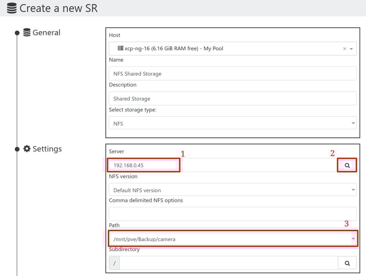Screen dimensions: 366x276
Task: Open the Host dropdown arrow
Action: click(x=351, y=49)
